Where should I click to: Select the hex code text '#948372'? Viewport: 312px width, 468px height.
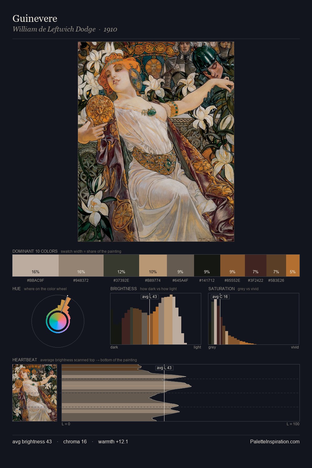[x=81, y=280]
